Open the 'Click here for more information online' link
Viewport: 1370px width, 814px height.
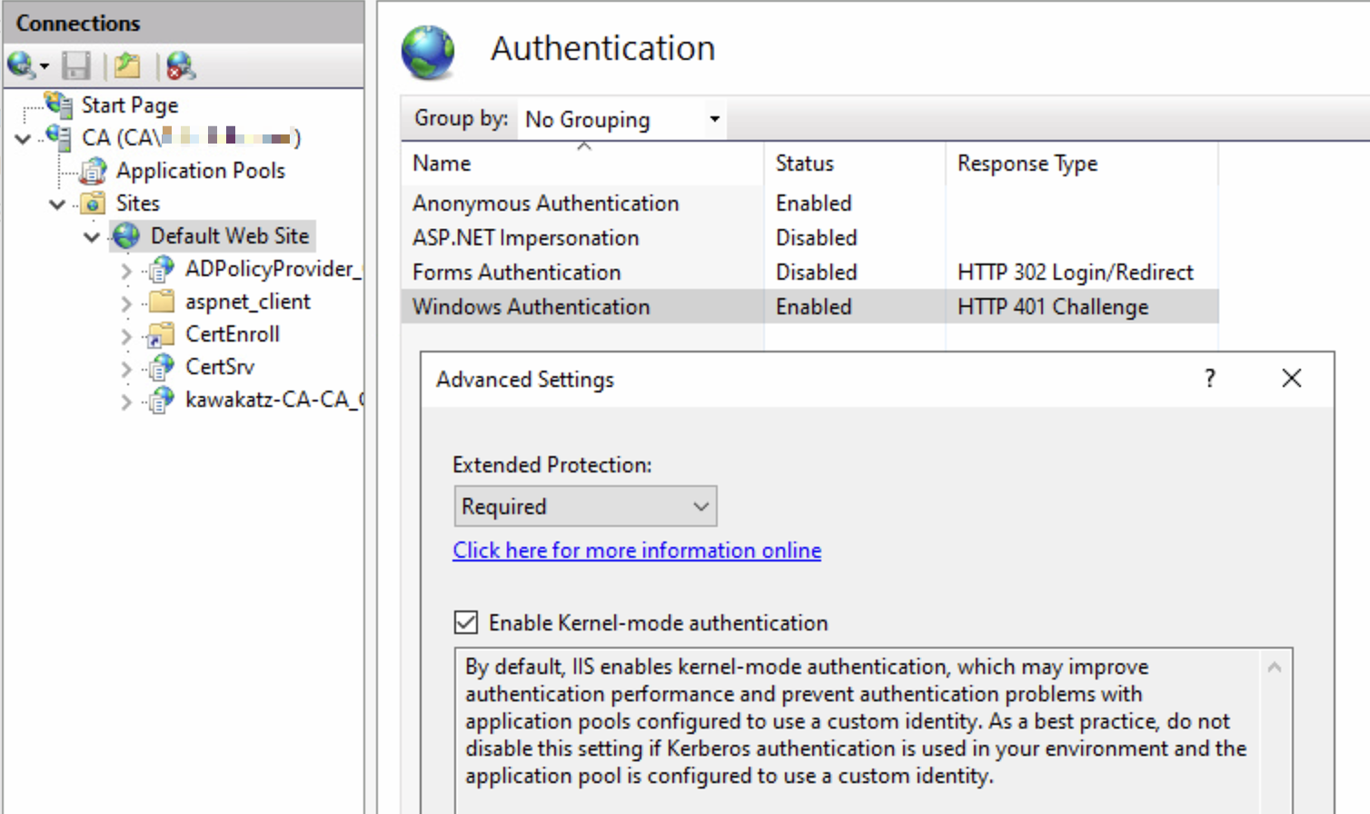click(637, 551)
